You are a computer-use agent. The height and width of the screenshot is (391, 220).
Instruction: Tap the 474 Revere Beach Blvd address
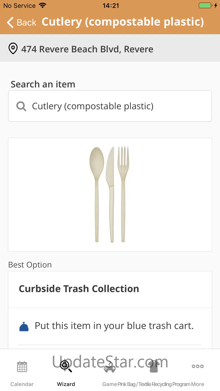tap(87, 49)
